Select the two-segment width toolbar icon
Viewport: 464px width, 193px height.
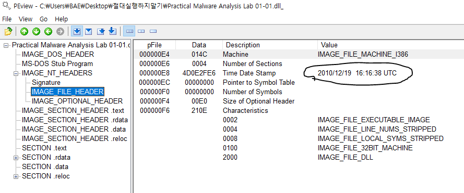click(141, 31)
